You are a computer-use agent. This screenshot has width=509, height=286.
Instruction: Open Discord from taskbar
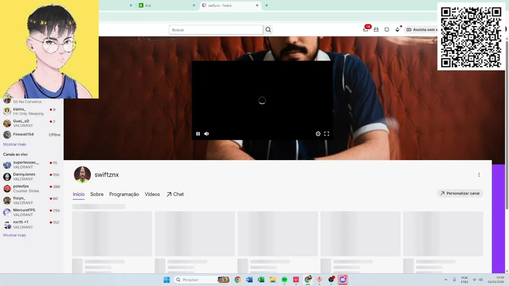[343, 280]
